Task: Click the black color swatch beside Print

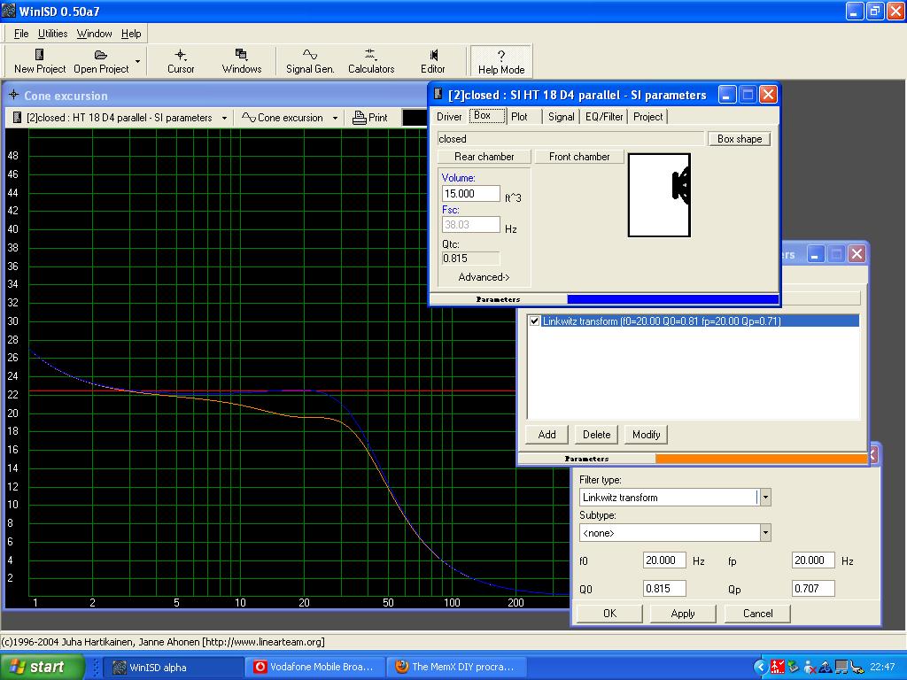Action: pyautogui.click(x=415, y=118)
